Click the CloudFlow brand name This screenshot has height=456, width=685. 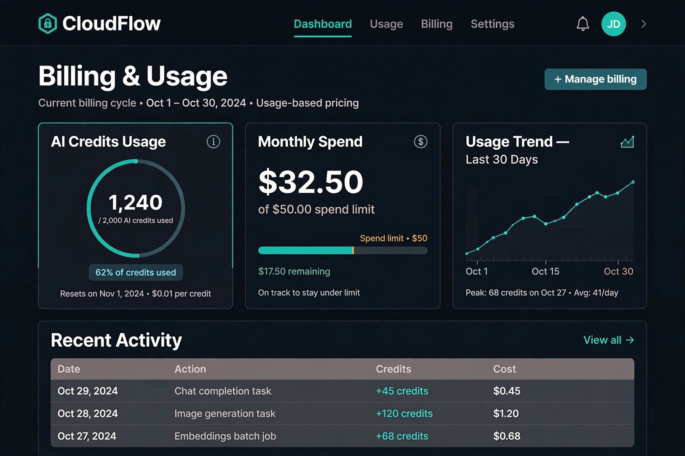(111, 24)
